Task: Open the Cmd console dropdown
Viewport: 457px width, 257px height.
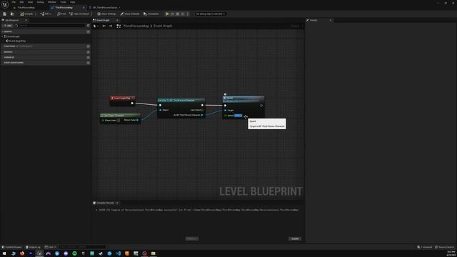Action: pos(50,247)
